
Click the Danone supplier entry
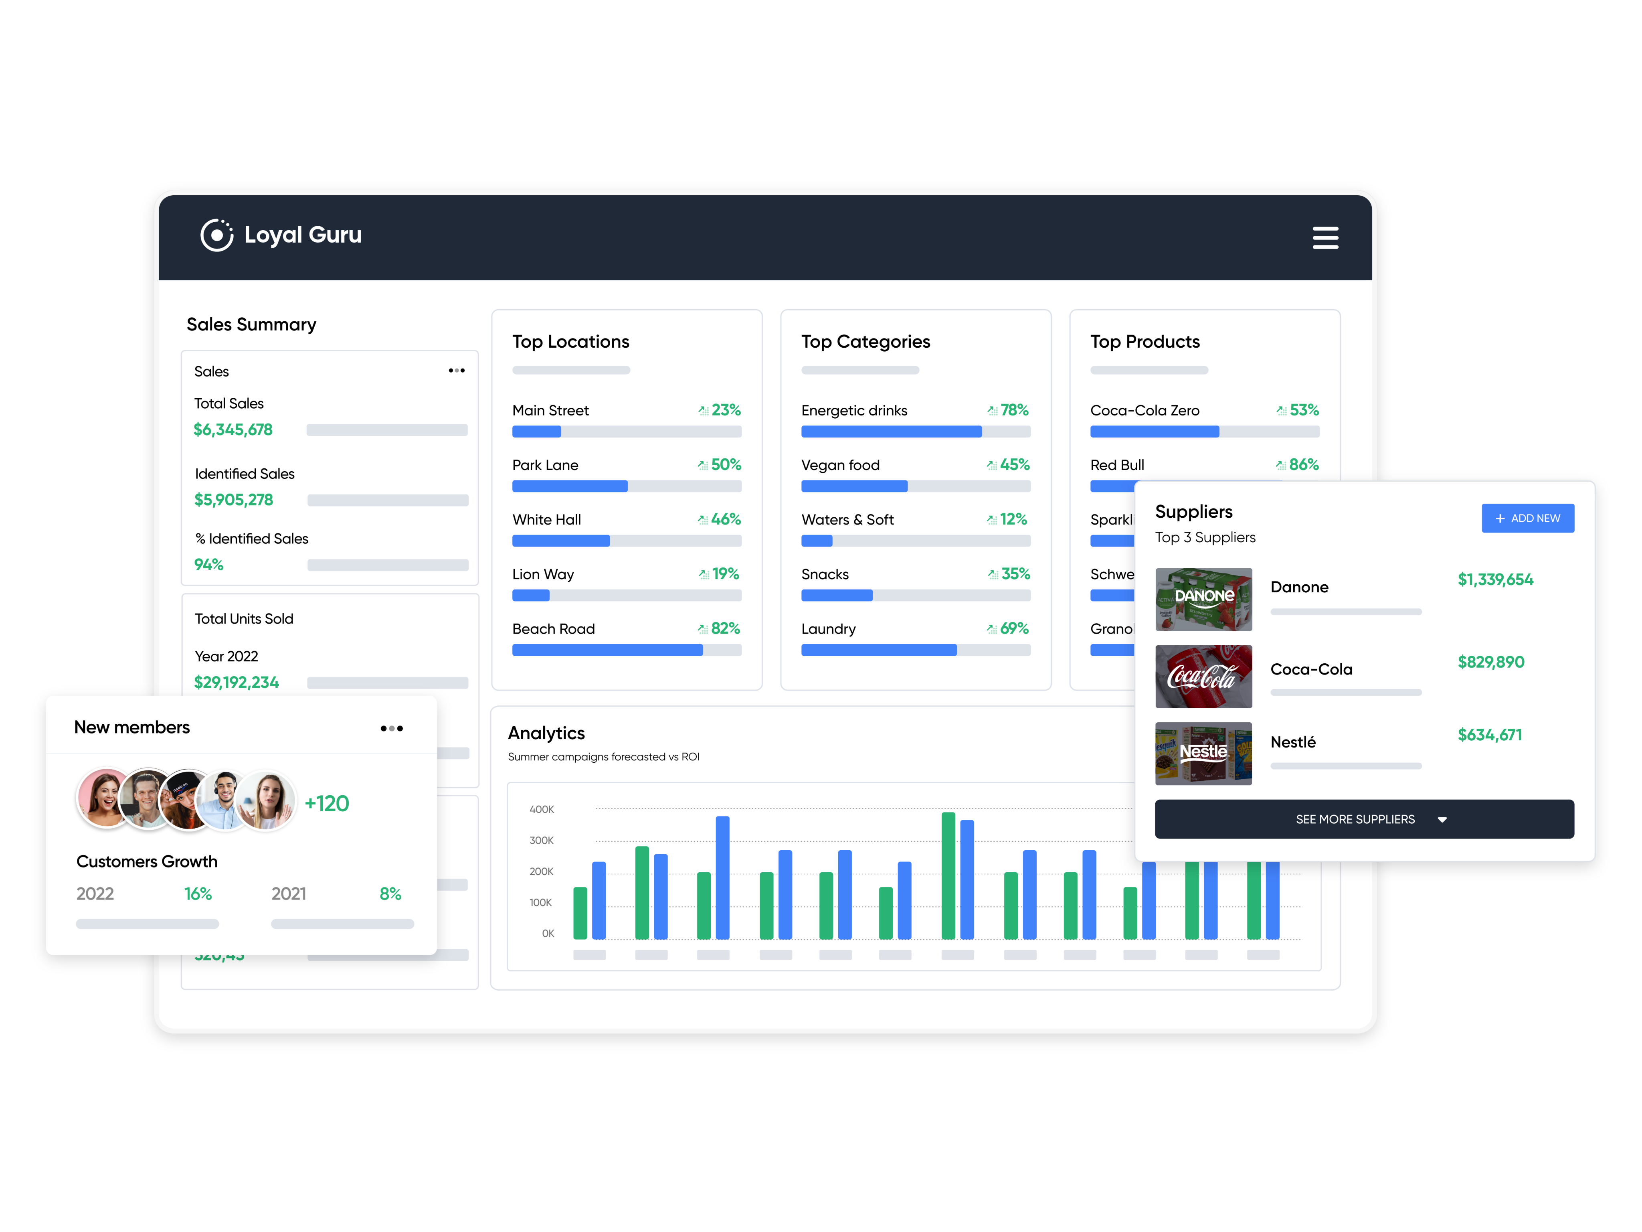[x=1299, y=587]
